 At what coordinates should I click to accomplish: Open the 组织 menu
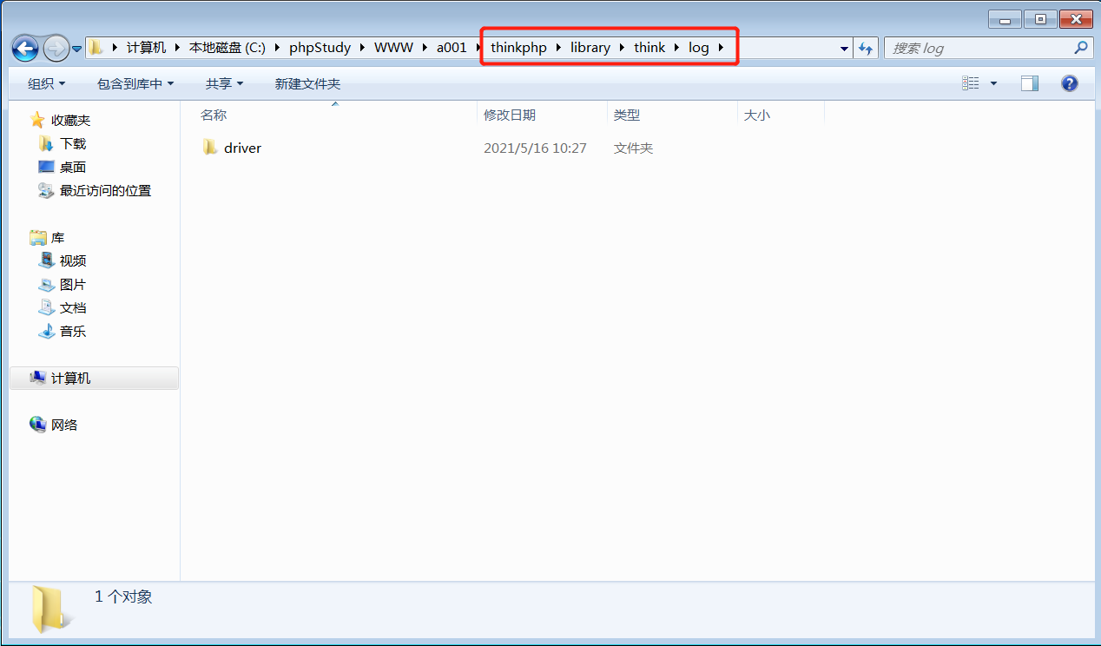point(47,83)
